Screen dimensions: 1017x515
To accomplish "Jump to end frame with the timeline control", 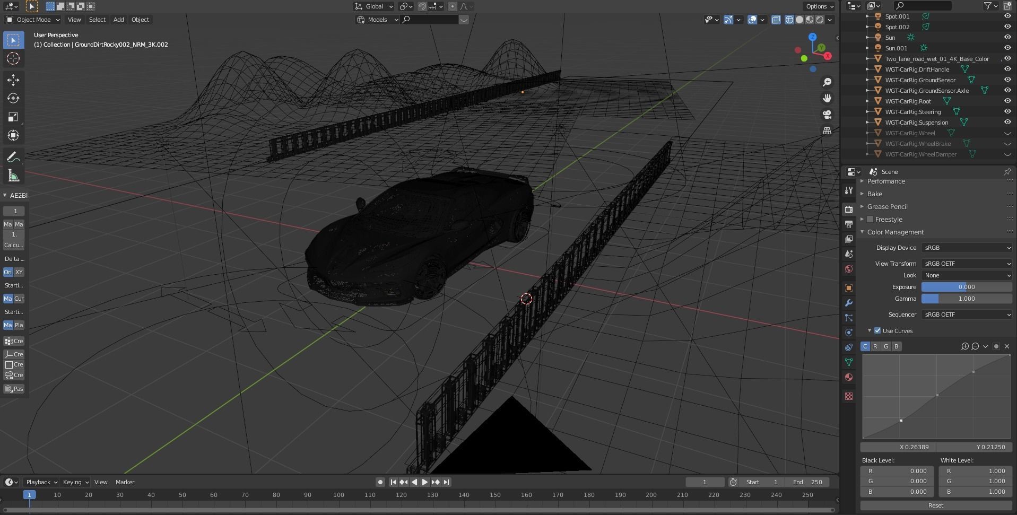I will pos(446,482).
